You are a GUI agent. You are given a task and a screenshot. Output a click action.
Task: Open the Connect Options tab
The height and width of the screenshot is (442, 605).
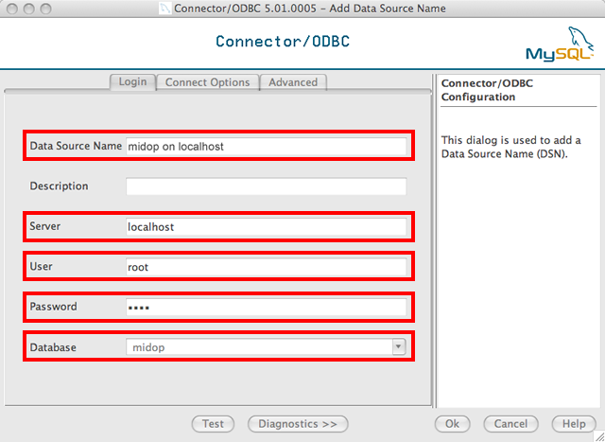[x=208, y=82]
